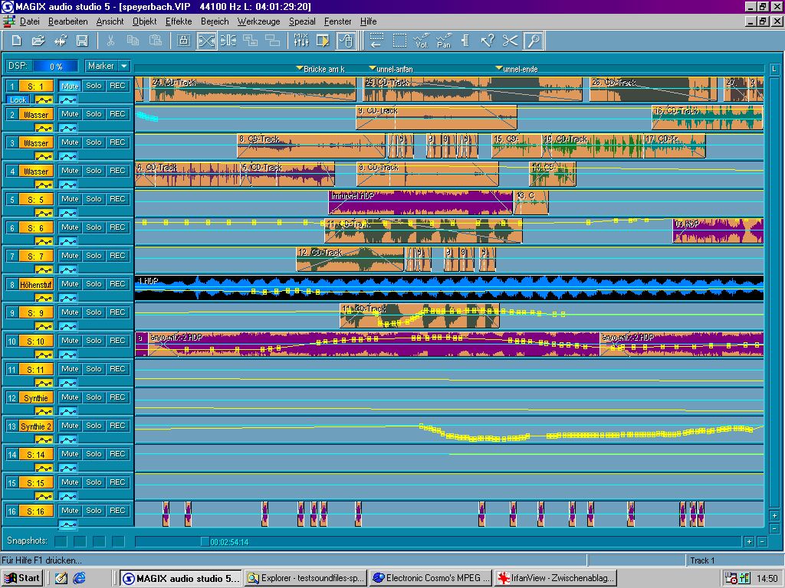Create a new project with toolbar icon
785x588 pixels.
[x=17, y=41]
